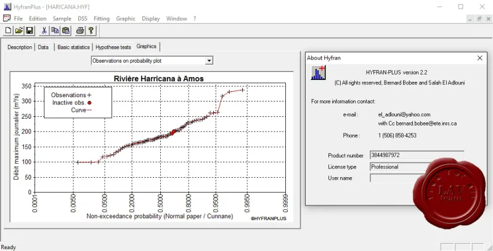Open the Sample menu
The image size is (493, 251).
[62, 18]
